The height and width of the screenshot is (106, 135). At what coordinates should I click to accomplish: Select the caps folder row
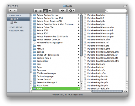point(56,64)
